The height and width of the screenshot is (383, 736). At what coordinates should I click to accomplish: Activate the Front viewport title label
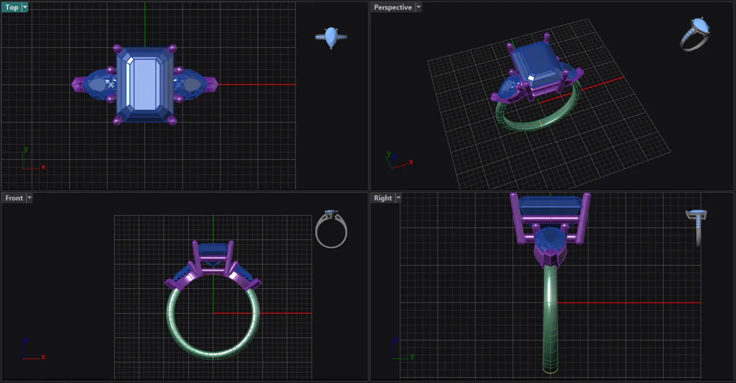point(14,198)
